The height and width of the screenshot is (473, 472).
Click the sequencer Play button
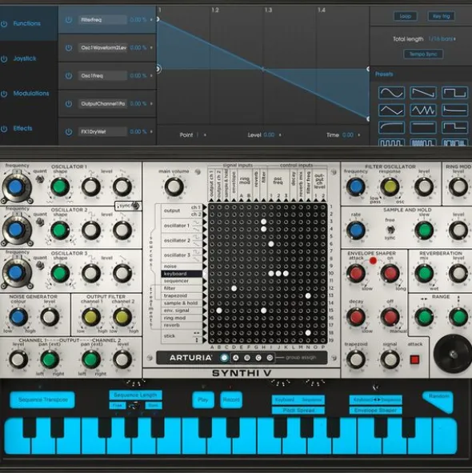[203, 400]
